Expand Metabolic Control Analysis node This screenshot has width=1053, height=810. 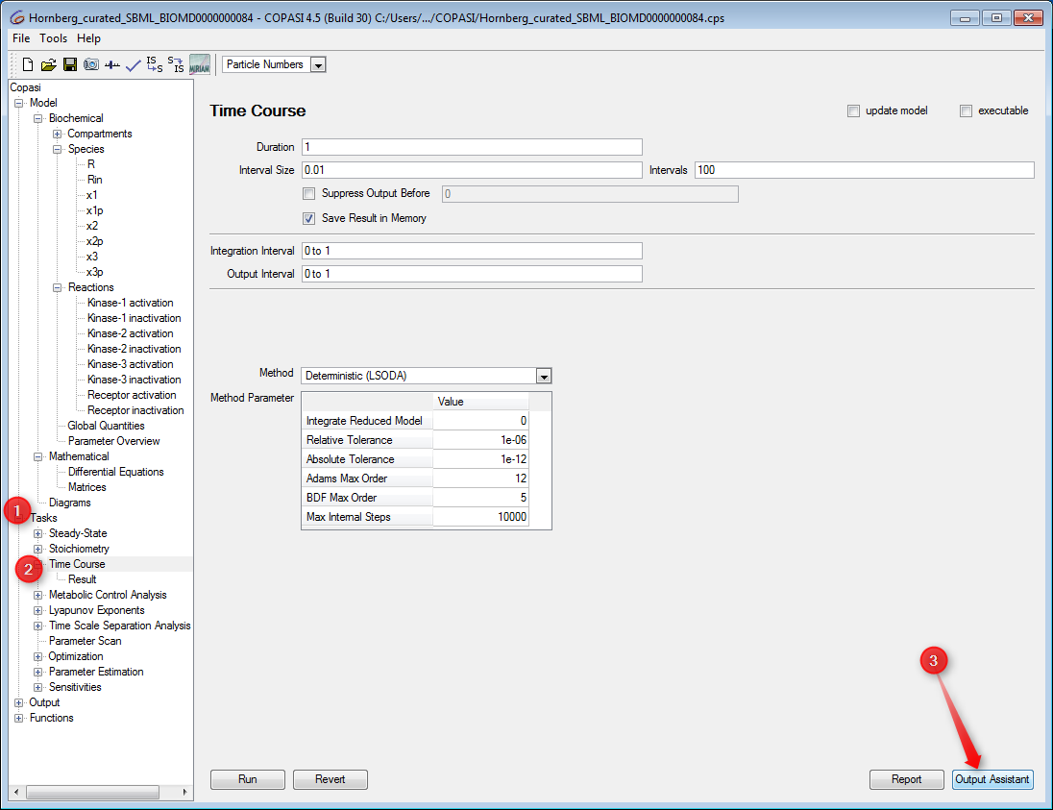(38, 595)
